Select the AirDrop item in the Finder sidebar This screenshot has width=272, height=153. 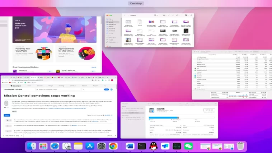(111, 20)
